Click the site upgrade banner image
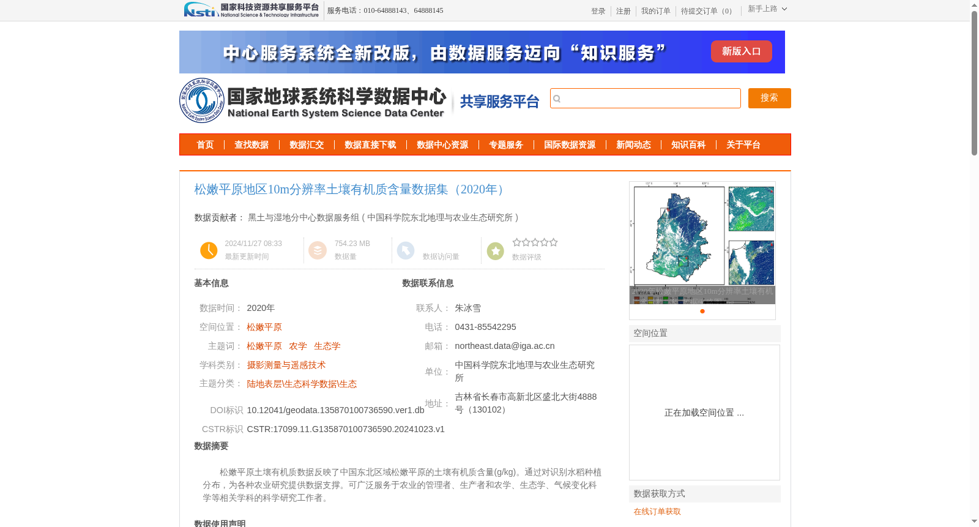This screenshot has width=979, height=527. pyautogui.click(x=482, y=52)
